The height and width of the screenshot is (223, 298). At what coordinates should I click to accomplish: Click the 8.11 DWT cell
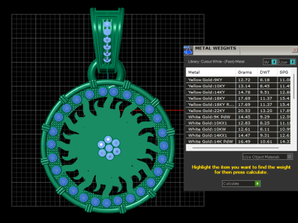(268, 129)
